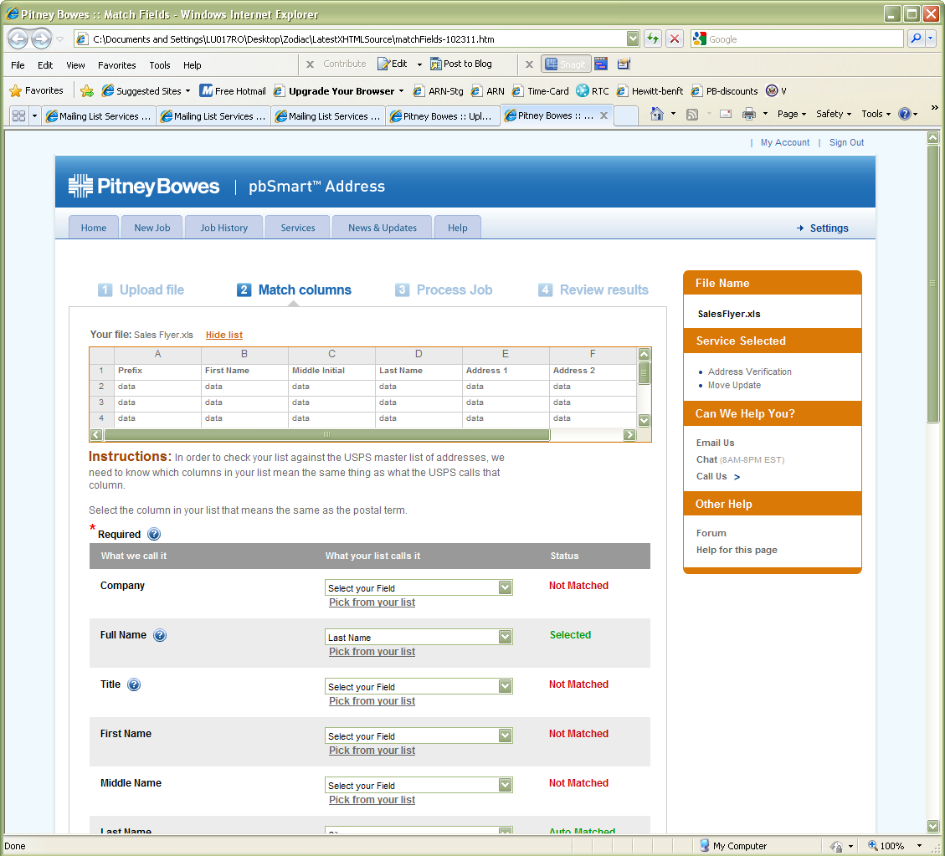Click the Hide list link
The width and height of the screenshot is (945, 856).
point(224,335)
